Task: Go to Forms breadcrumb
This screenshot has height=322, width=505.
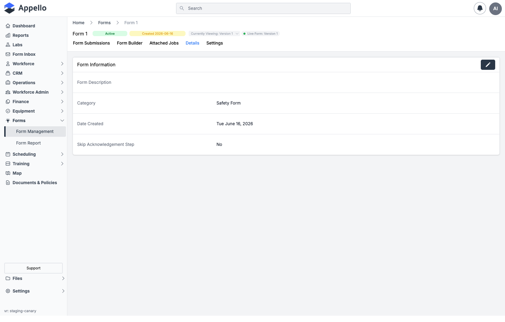Action: pyautogui.click(x=105, y=23)
